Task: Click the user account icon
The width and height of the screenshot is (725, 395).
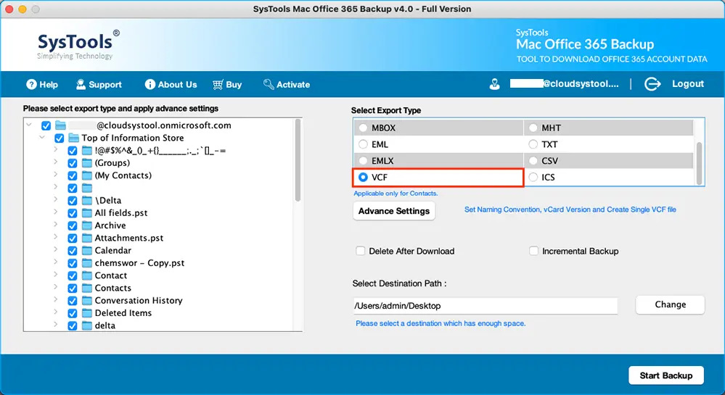Action: coord(495,84)
